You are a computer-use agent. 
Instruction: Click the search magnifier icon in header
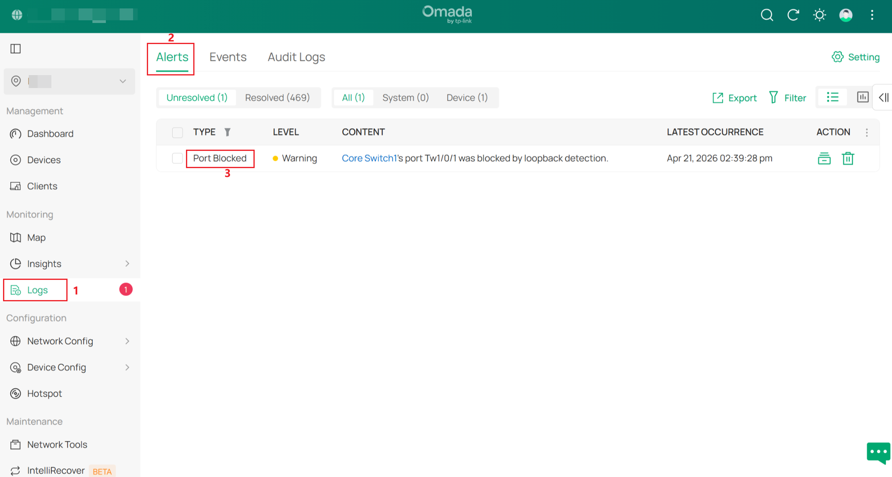pyautogui.click(x=767, y=15)
